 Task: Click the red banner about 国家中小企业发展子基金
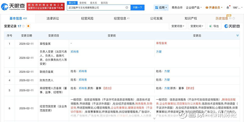click(45, 6)
